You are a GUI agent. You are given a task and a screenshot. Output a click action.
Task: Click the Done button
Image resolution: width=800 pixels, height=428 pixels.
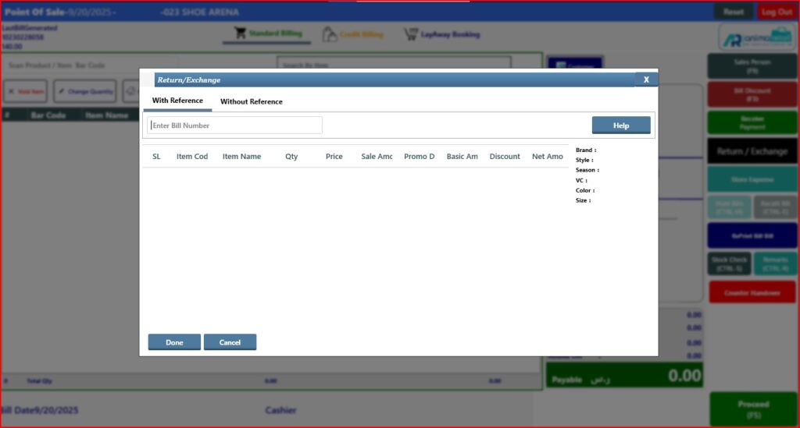coord(174,342)
